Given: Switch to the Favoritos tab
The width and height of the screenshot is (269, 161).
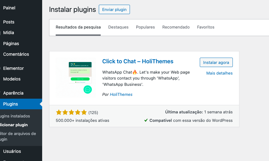Looking at the screenshot, I should point(206,27).
